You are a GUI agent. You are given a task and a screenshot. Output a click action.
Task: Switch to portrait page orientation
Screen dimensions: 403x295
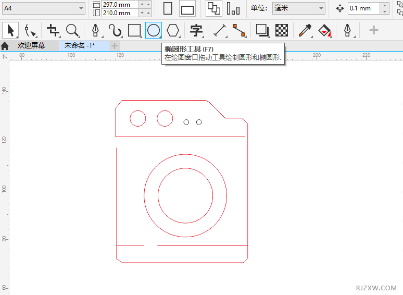coord(168,8)
